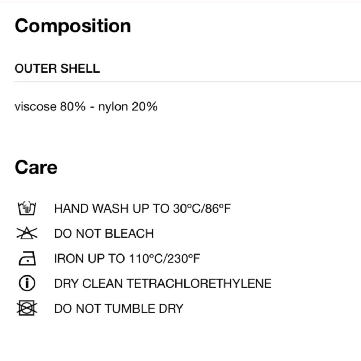This screenshot has height=361, width=361.
Task: Click the divider line under OUTER SHELL
Action: (x=188, y=82)
